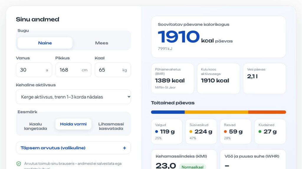Click the Vöö ja puusa suhe (WHR) heading
Viewport: 302px width, 169px height.
coord(252,156)
